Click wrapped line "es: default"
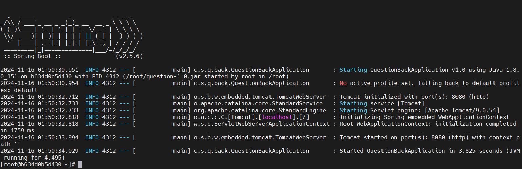This screenshot has height=169, width=522. pos(19,90)
